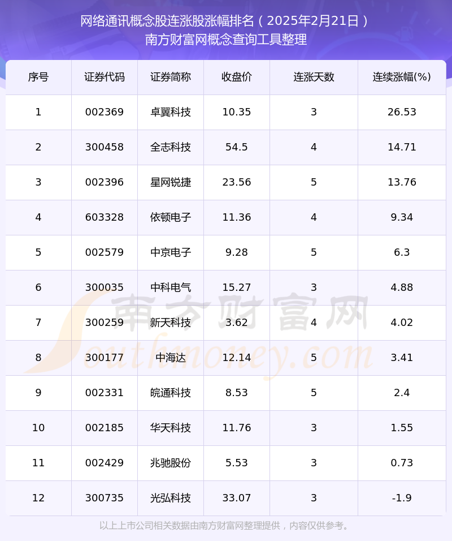
Task: Select stock name 中海达
Action: pyautogui.click(x=171, y=358)
